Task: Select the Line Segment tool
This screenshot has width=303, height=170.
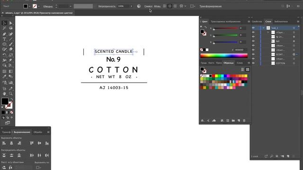Action: tap(11, 39)
